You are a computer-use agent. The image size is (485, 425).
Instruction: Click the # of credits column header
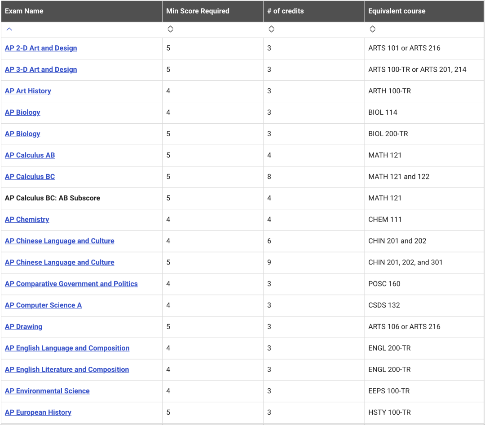[x=314, y=11]
